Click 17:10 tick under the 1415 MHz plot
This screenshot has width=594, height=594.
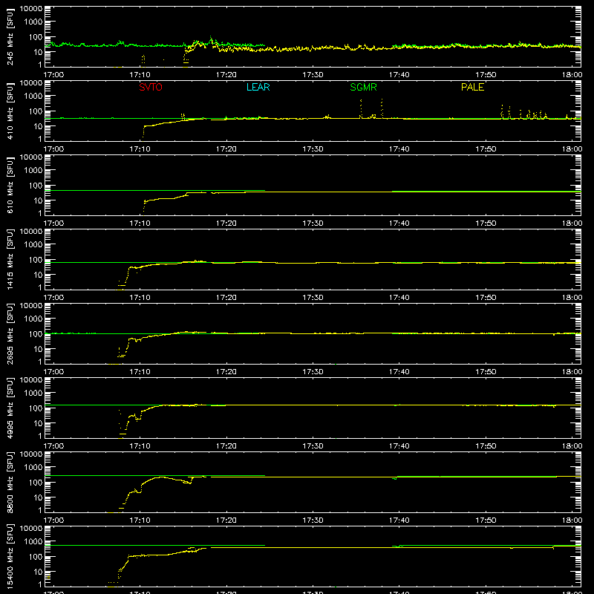click(x=140, y=298)
